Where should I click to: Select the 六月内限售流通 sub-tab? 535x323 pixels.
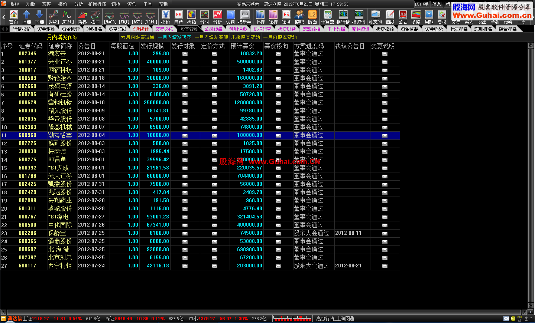[x=137, y=37]
